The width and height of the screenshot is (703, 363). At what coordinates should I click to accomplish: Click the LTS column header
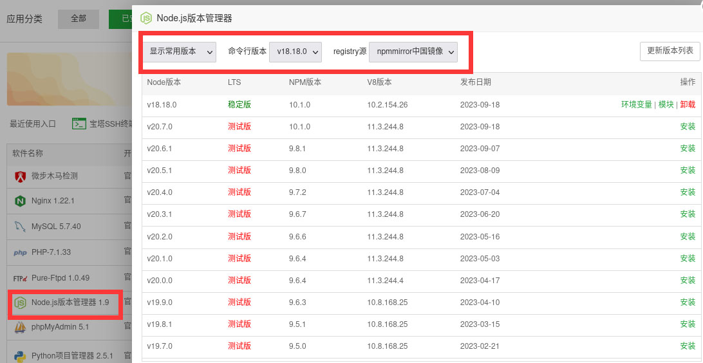click(234, 82)
